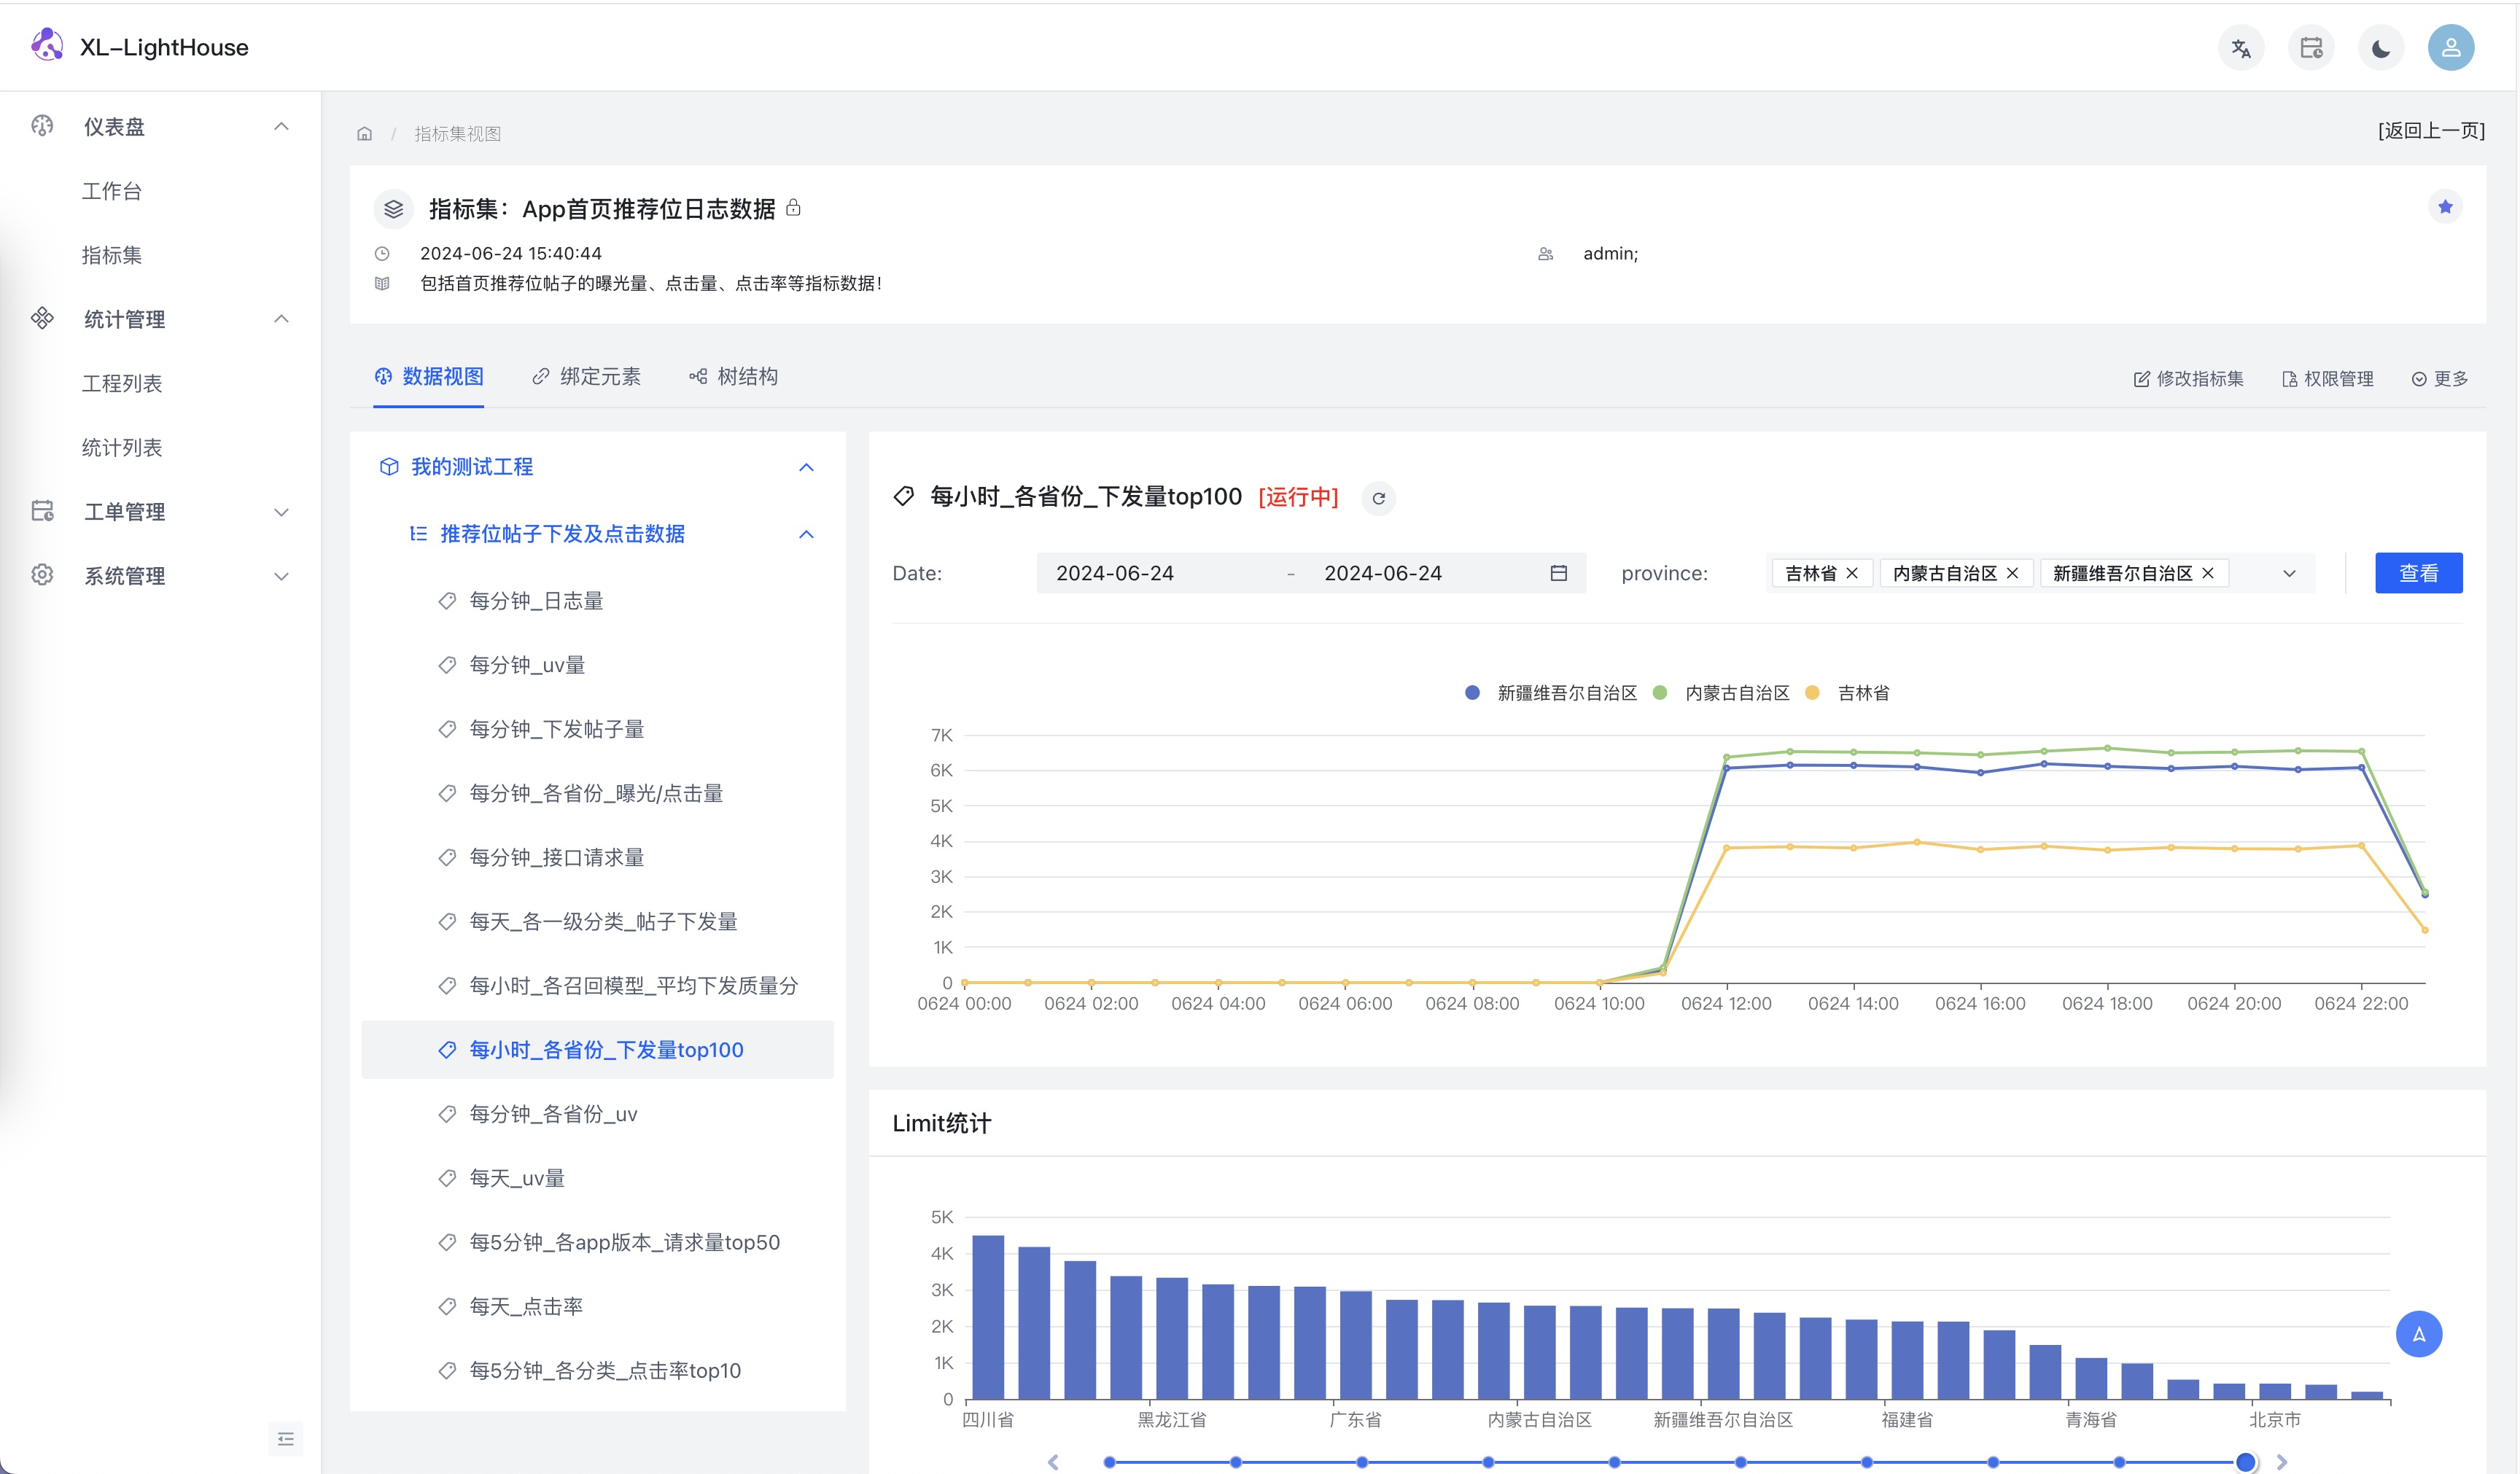Click the 查看 button
2520x1474 pixels.
2417,573
